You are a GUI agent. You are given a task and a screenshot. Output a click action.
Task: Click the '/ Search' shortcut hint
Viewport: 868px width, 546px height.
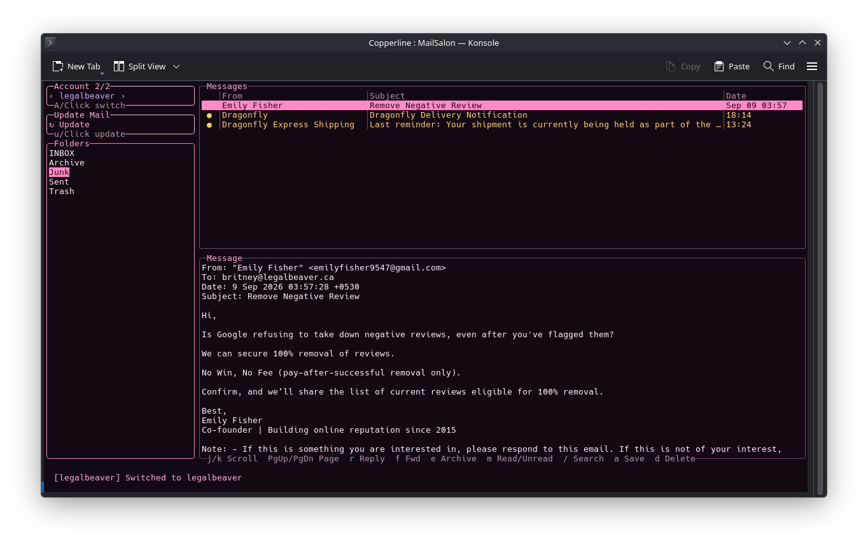click(x=584, y=459)
